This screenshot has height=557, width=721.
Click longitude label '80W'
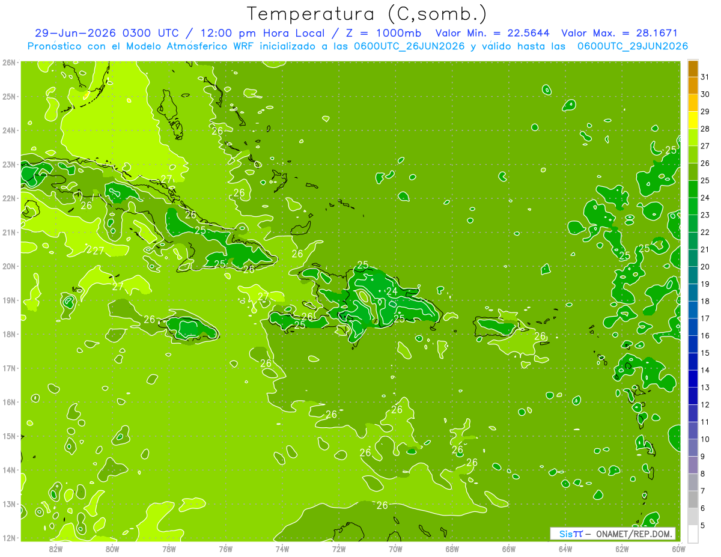point(112,548)
